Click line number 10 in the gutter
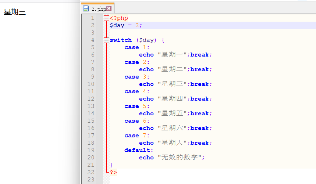This screenshot has width=316, height=184. point(91,84)
